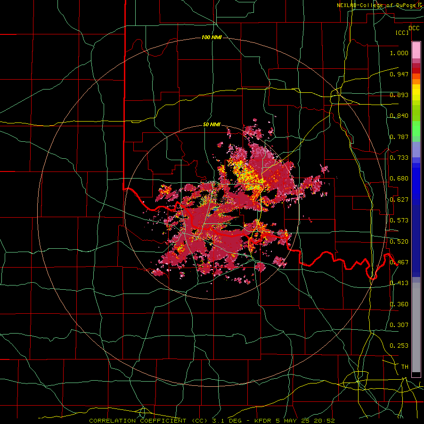The height and width of the screenshot is (424, 424).
Task: Click the TH threshold label on scale
Action: (x=405, y=367)
